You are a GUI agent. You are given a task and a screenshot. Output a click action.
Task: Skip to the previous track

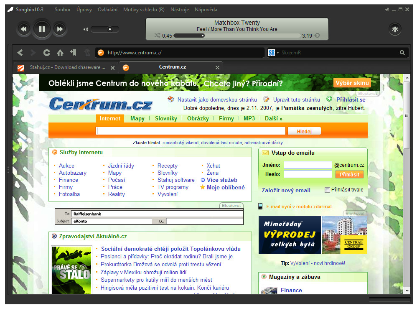(24, 29)
